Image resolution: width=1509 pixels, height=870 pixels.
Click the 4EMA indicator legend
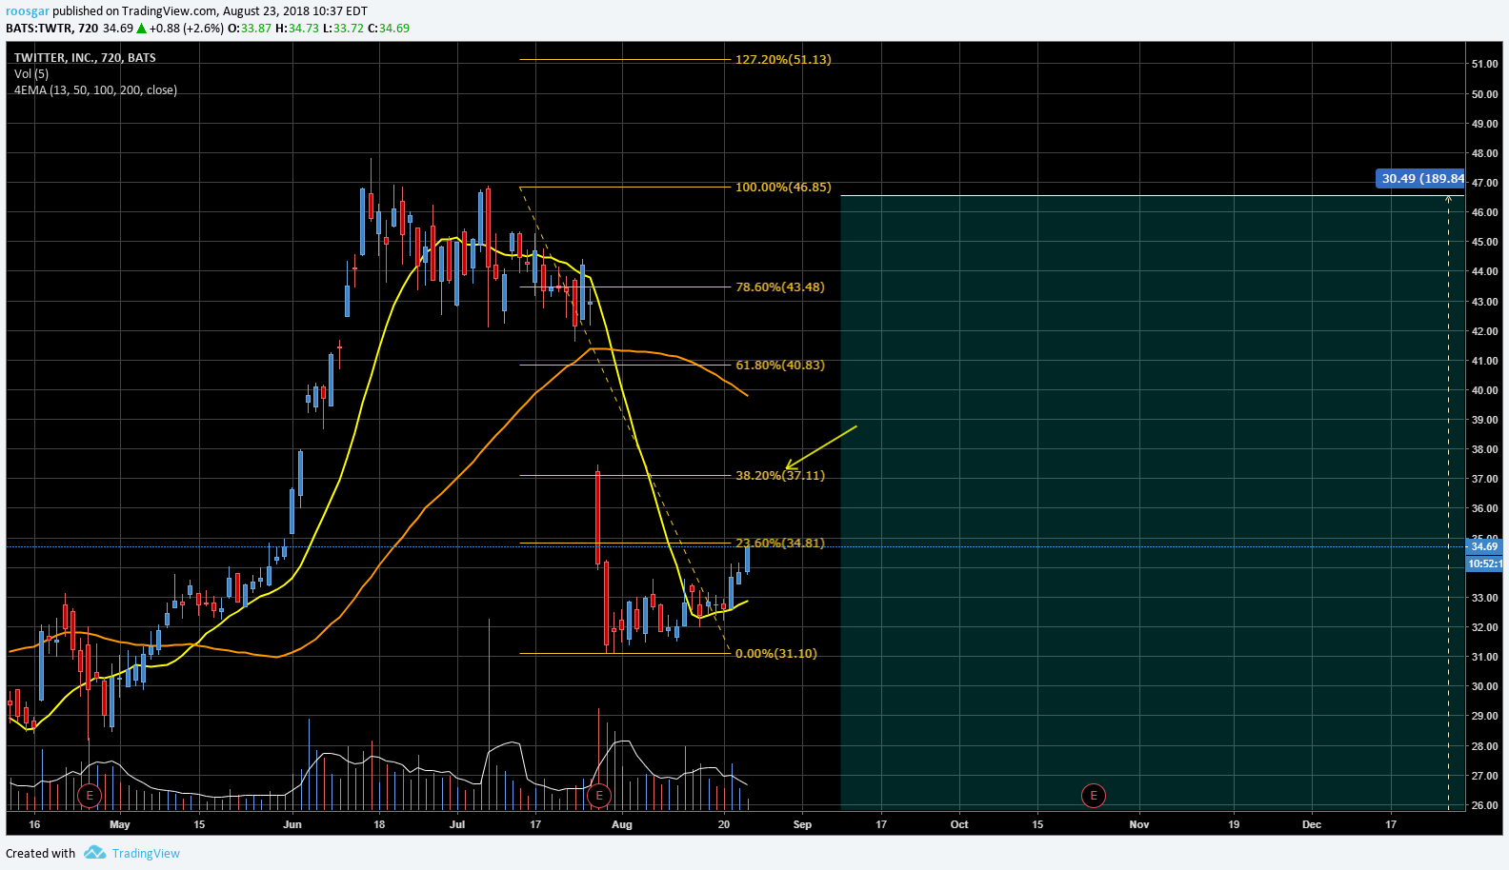point(95,90)
